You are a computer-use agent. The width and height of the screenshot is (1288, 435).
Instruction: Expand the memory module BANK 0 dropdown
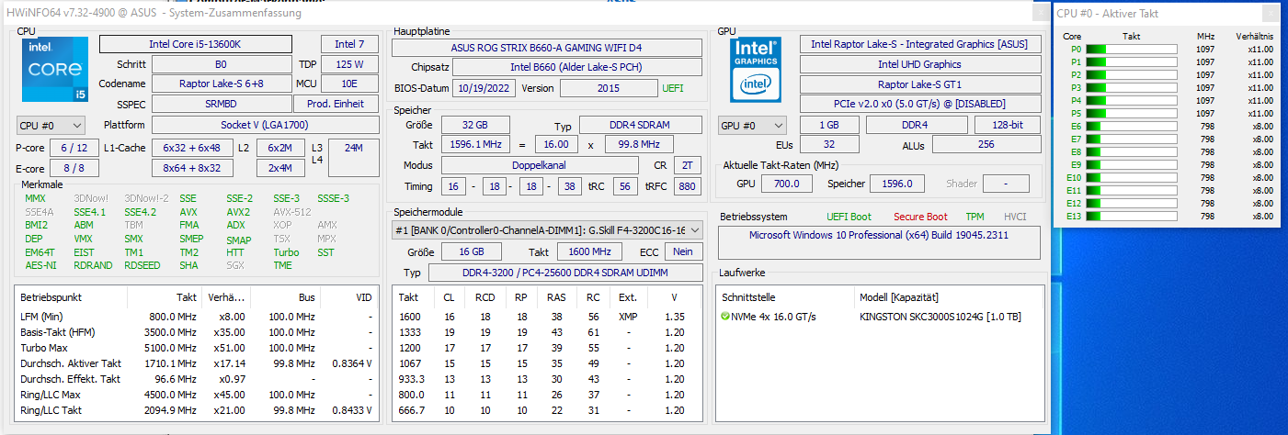point(548,229)
